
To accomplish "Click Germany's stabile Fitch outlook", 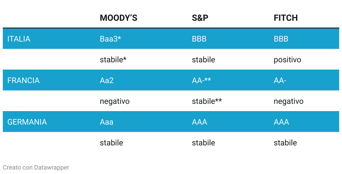I will (x=285, y=143).
